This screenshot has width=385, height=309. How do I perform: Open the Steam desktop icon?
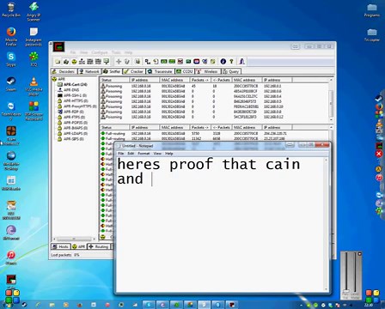click(11, 84)
